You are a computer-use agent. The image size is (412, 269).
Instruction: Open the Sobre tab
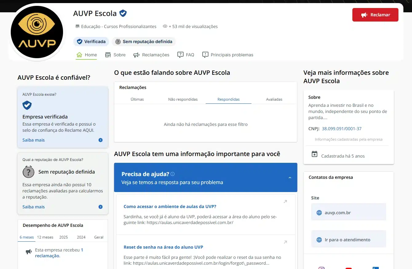pyautogui.click(x=115, y=55)
